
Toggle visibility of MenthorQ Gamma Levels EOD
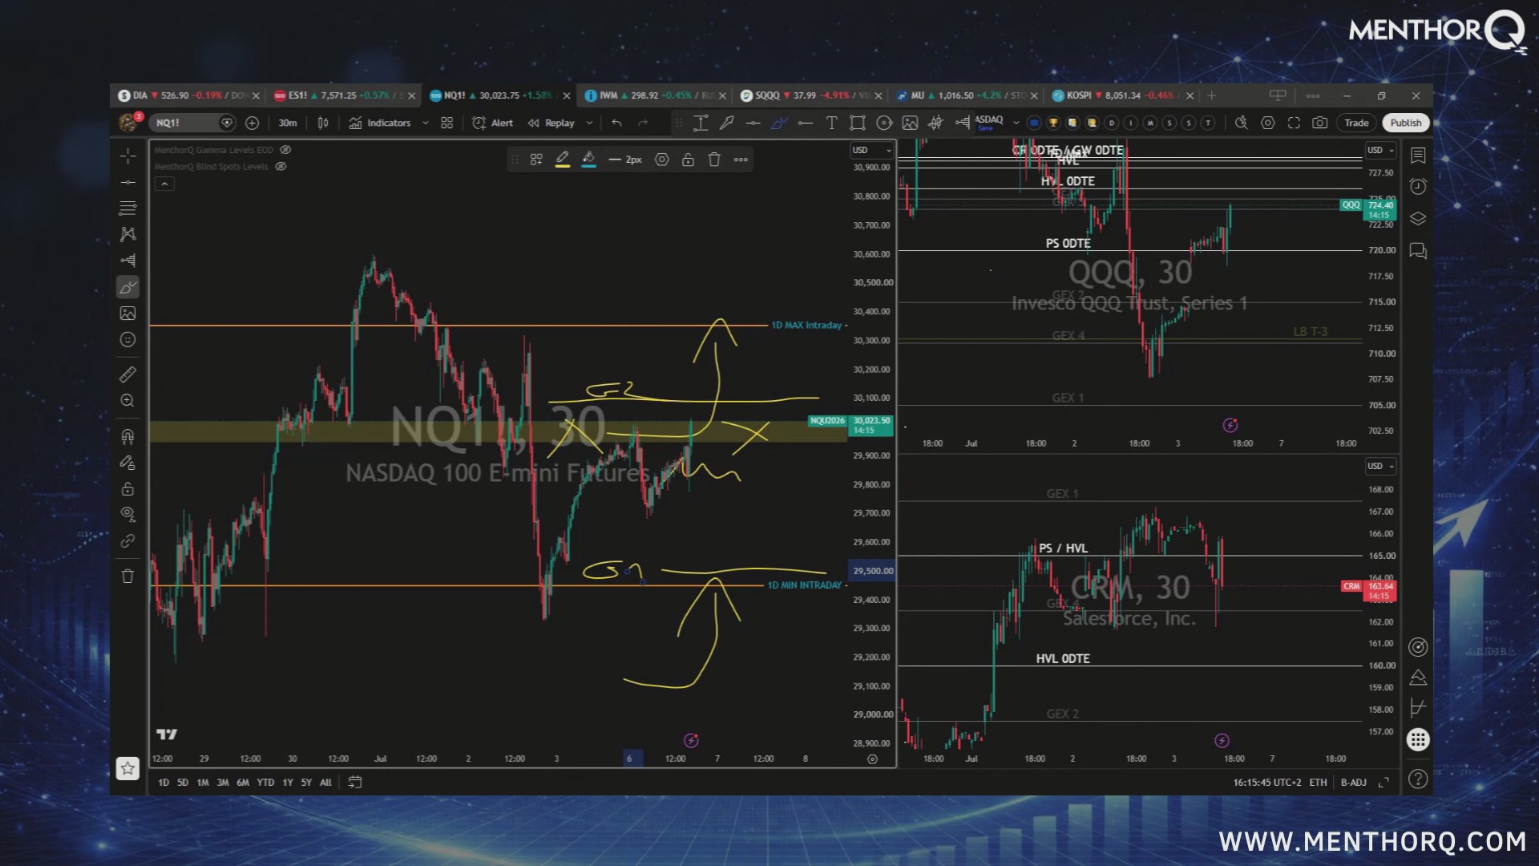285,150
